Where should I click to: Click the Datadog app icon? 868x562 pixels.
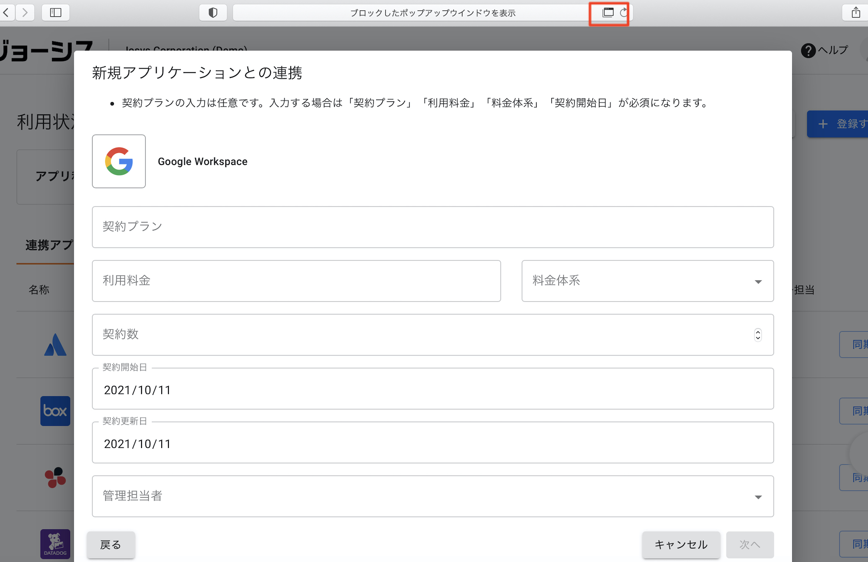pyautogui.click(x=55, y=544)
